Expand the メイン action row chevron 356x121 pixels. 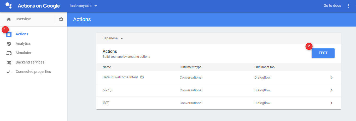(331, 90)
